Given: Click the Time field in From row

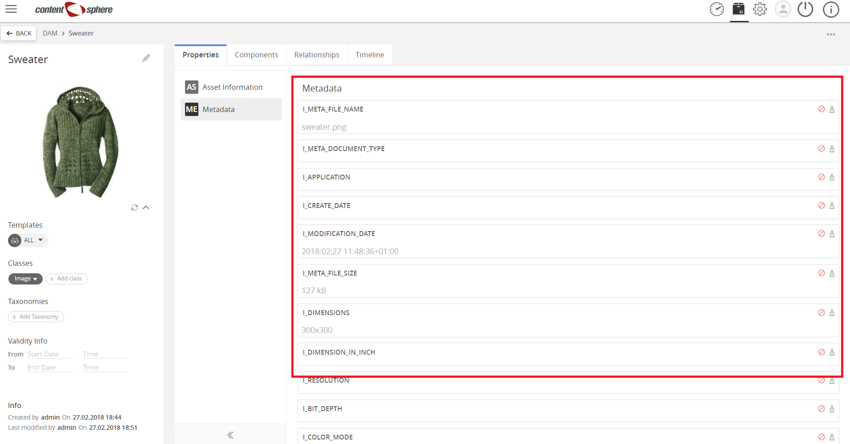Looking at the screenshot, I should pos(105,354).
